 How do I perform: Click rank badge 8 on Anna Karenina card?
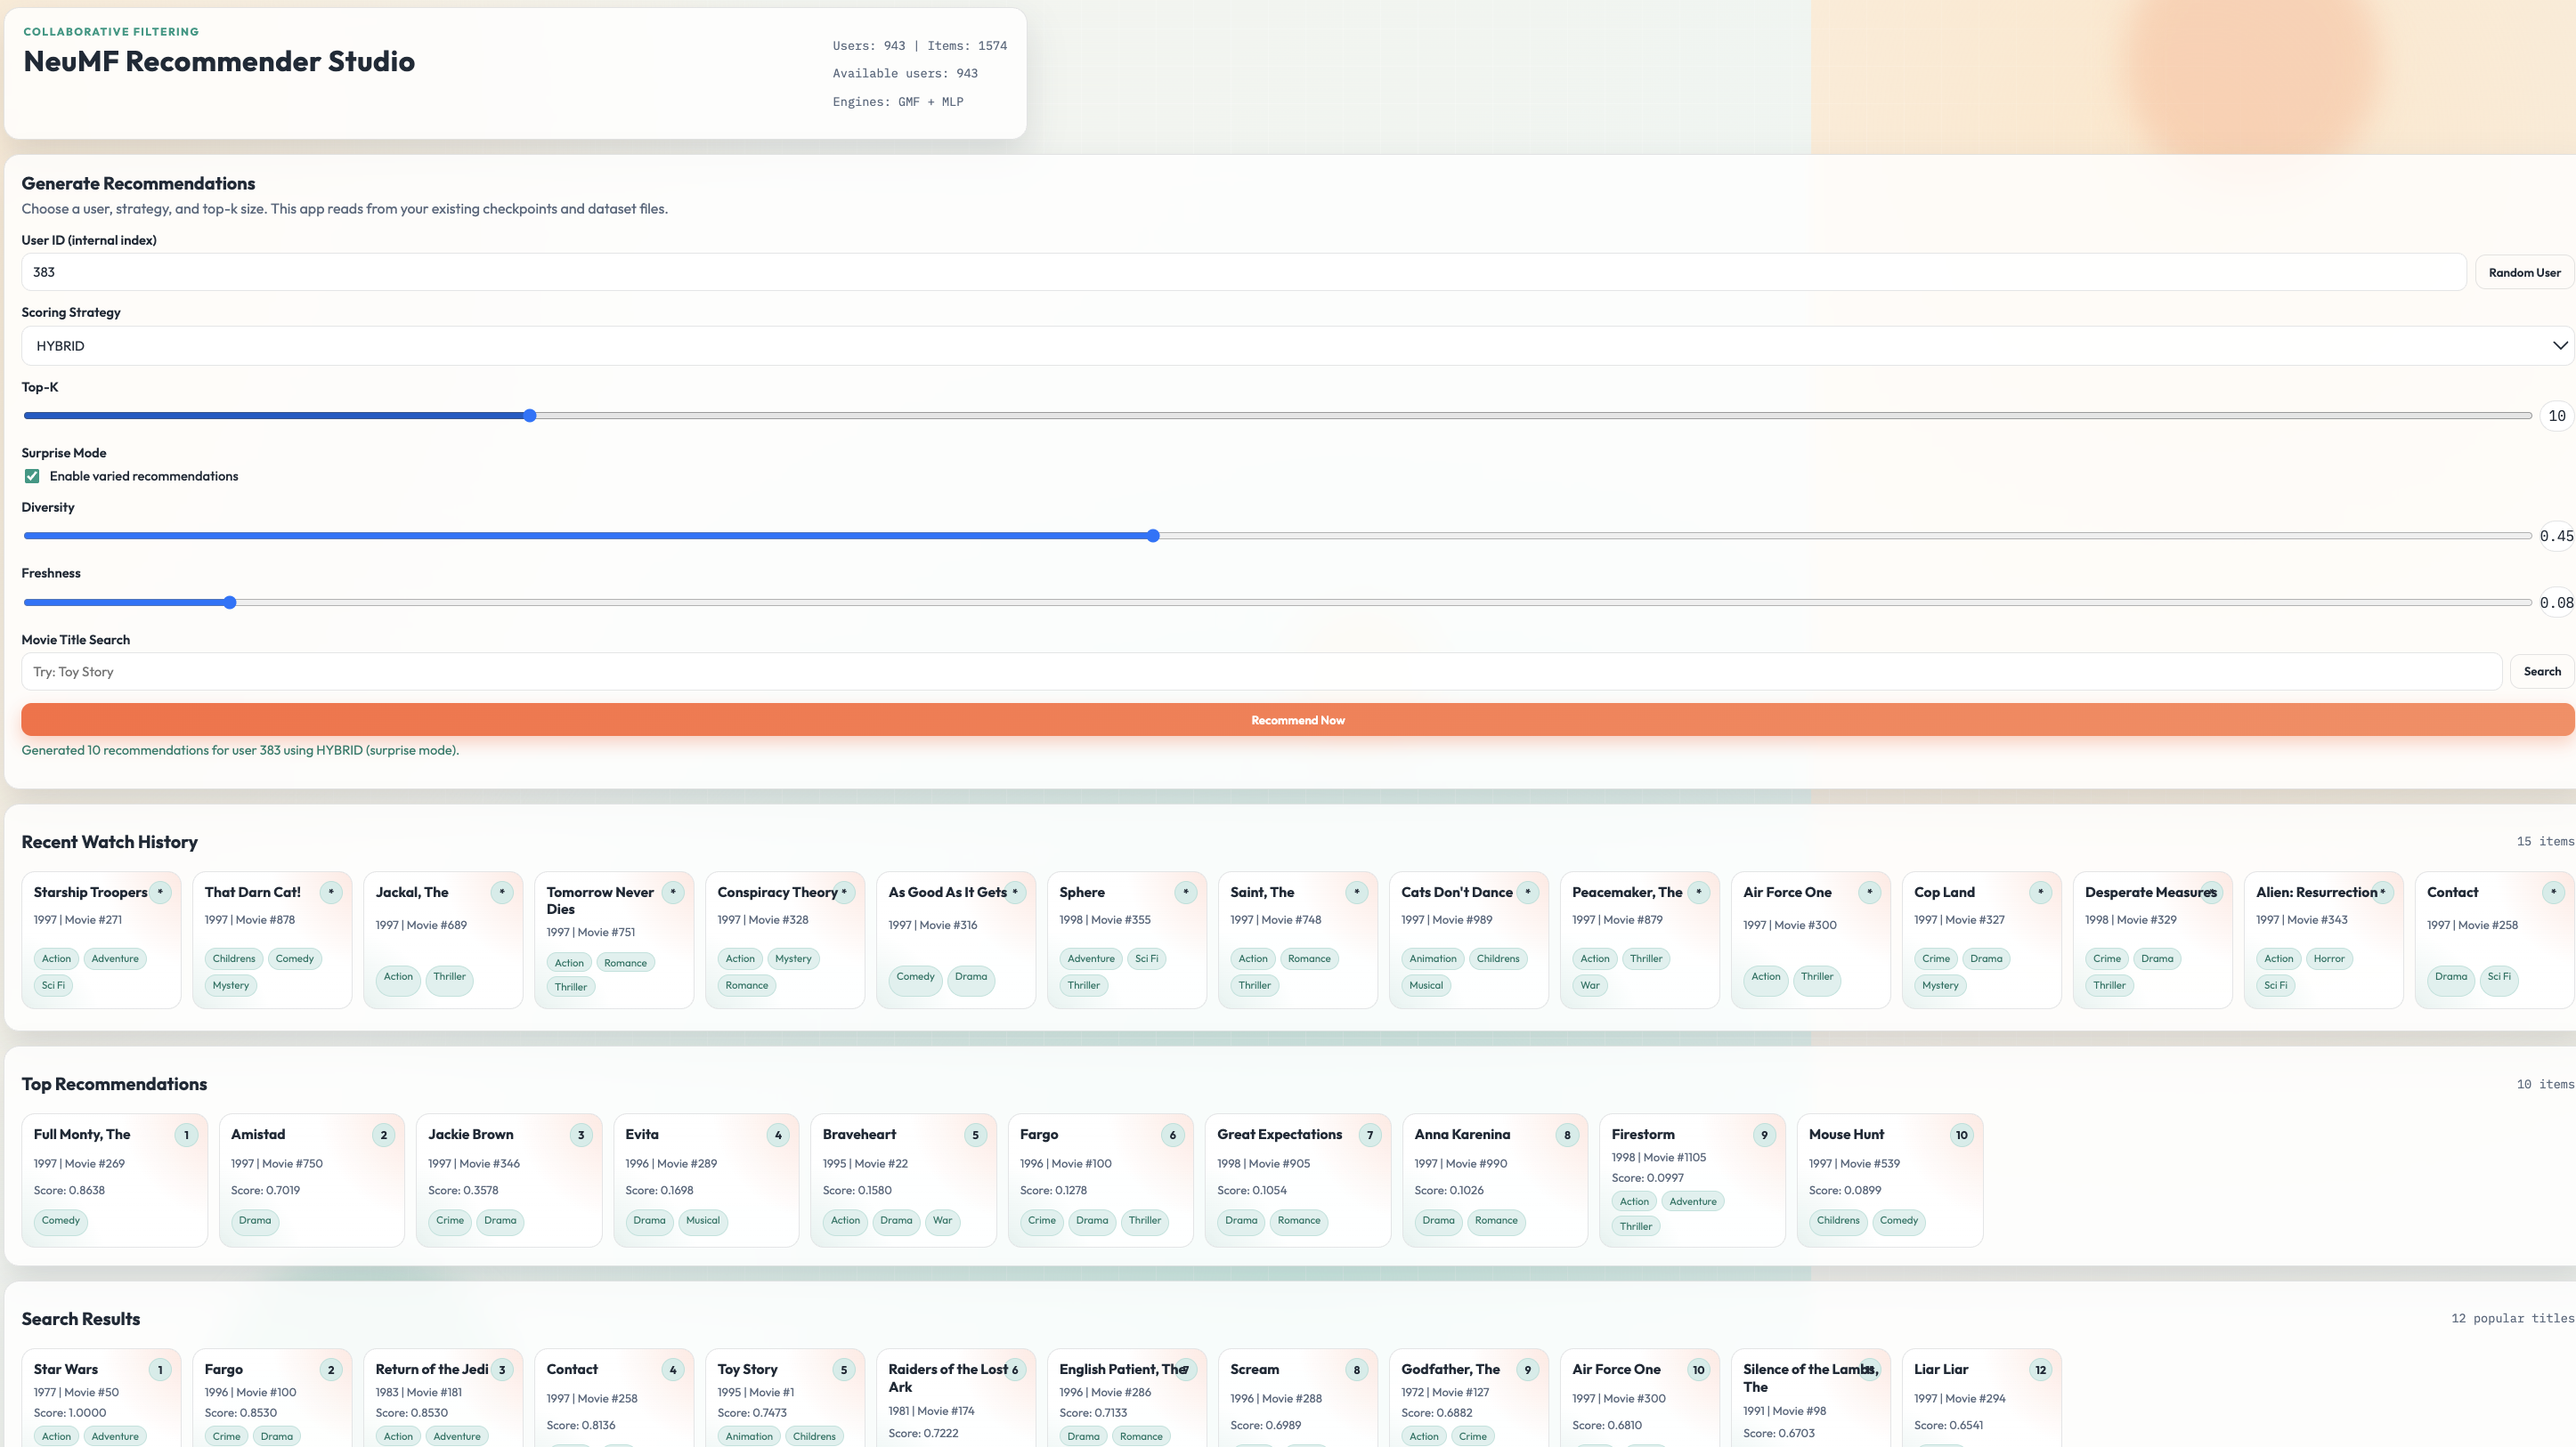pos(1567,1136)
